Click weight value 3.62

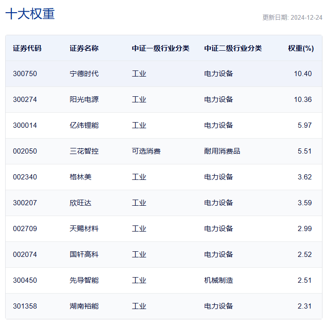[305, 177]
